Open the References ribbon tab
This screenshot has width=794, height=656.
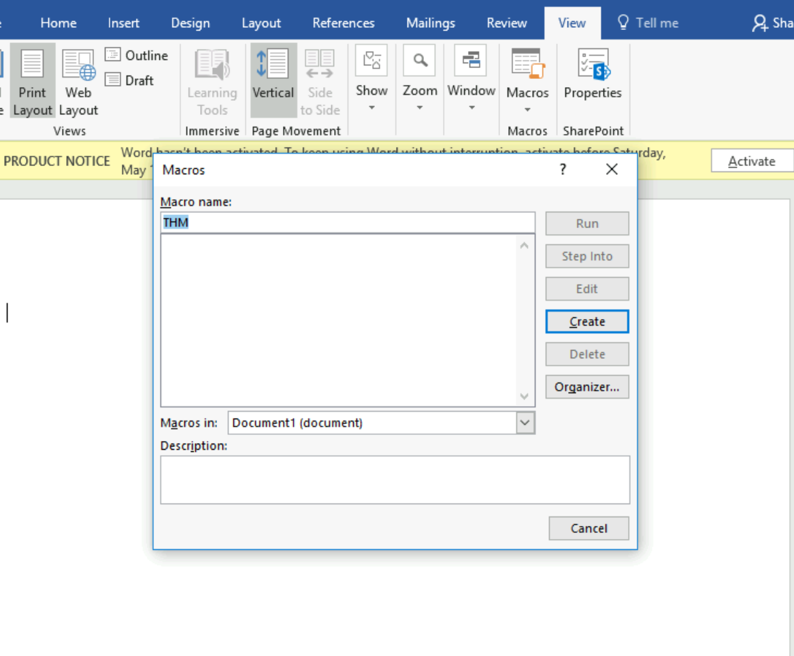point(343,22)
